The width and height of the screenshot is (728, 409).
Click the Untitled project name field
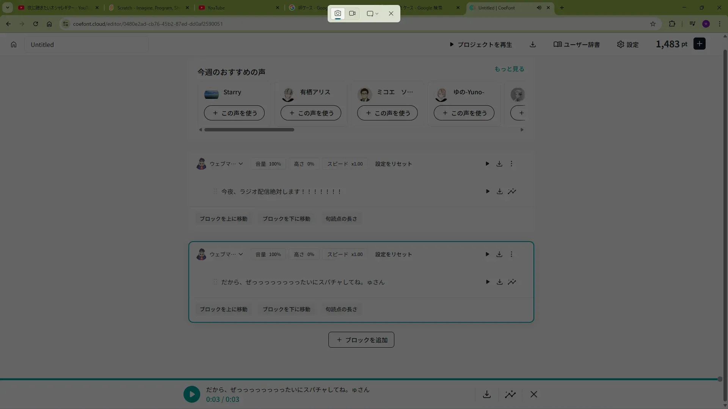[x=86, y=45]
